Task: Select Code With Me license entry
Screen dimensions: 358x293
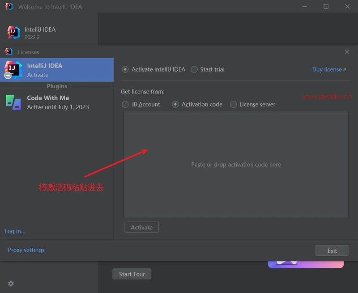Action: click(57, 102)
